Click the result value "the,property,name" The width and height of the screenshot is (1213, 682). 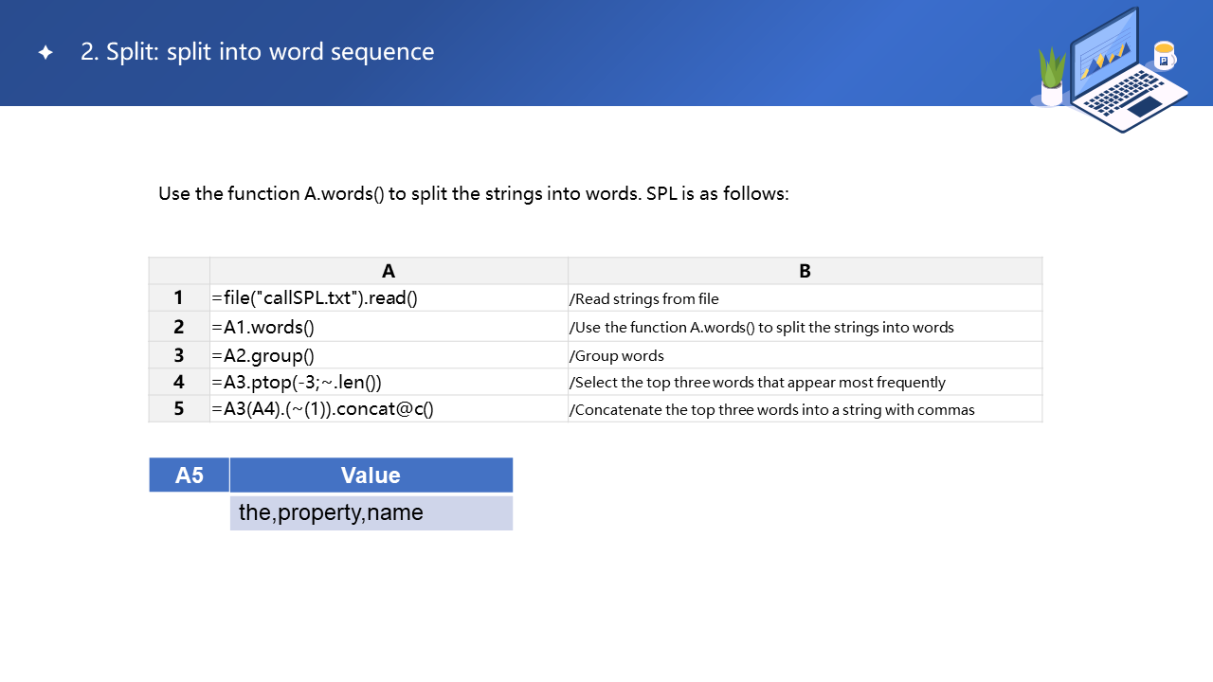click(x=331, y=513)
